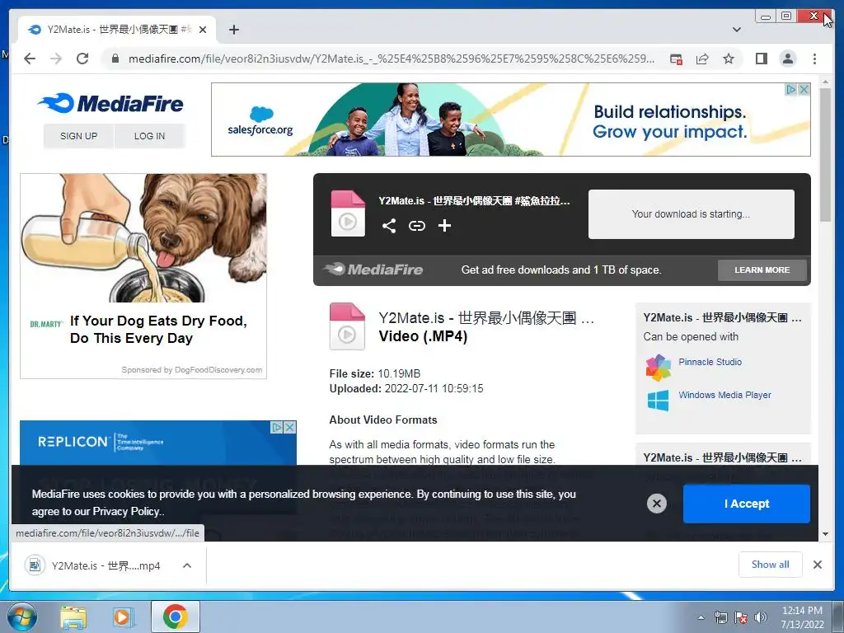Image resolution: width=844 pixels, height=633 pixels.
Task: Expand the download item options chevron
Action: tap(187, 565)
